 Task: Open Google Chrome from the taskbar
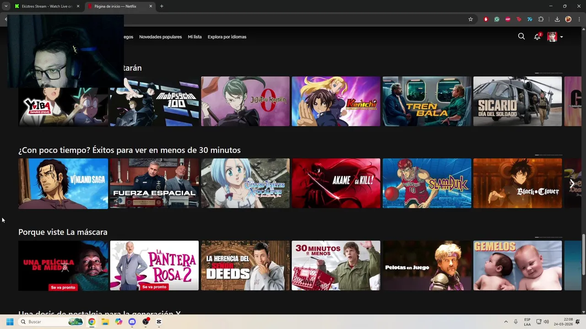(x=92, y=322)
